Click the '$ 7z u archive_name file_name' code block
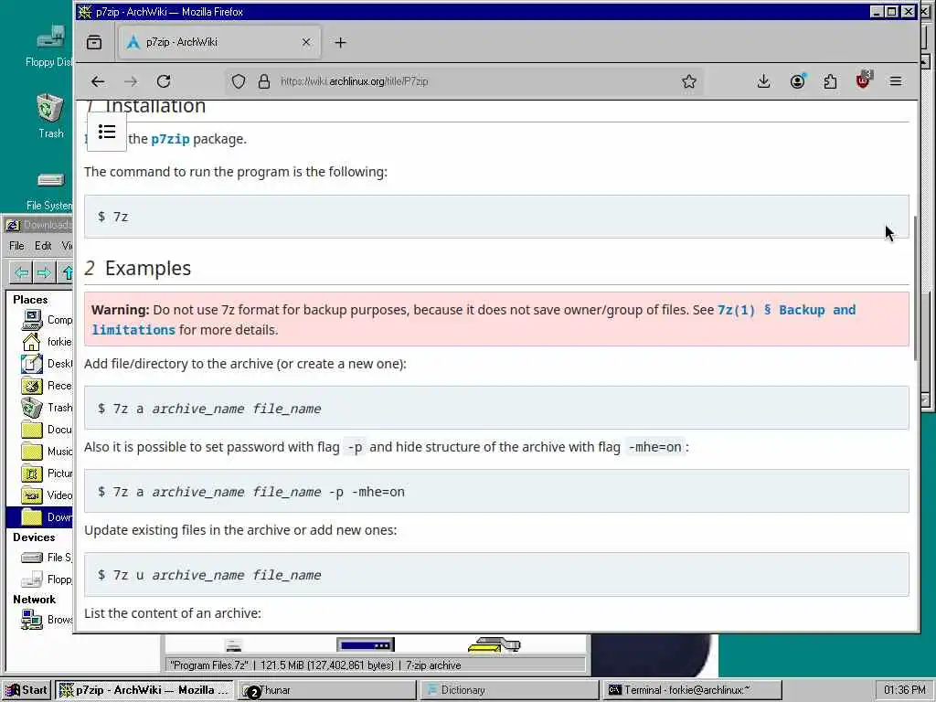936x702 pixels. coord(496,575)
